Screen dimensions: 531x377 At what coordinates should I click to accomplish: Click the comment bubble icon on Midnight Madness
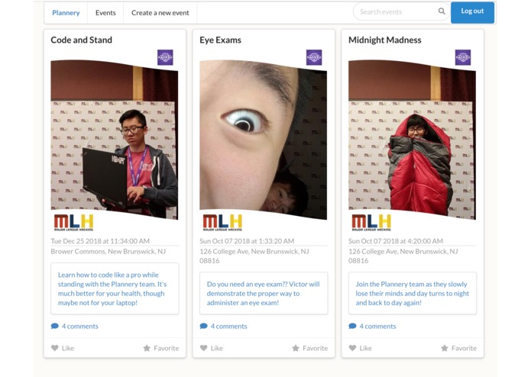click(352, 326)
